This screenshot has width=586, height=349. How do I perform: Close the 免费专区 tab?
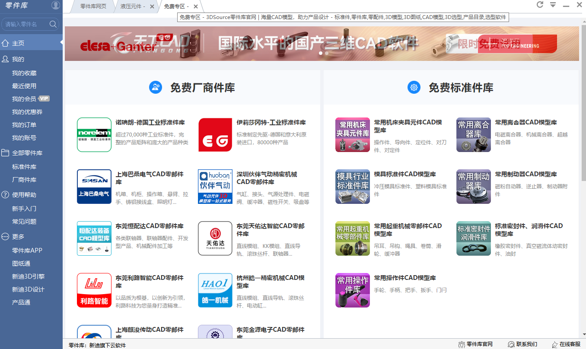196,6
